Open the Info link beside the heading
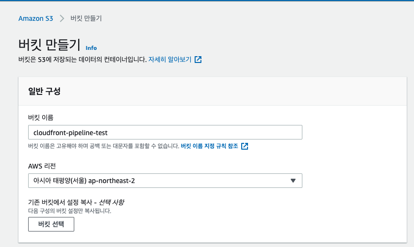414x247 pixels. [x=91, y=48]
